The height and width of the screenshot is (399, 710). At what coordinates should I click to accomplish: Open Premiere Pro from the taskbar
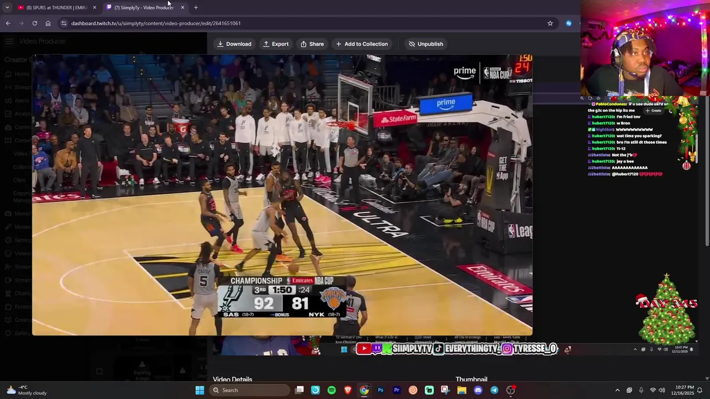click(397, 390)
